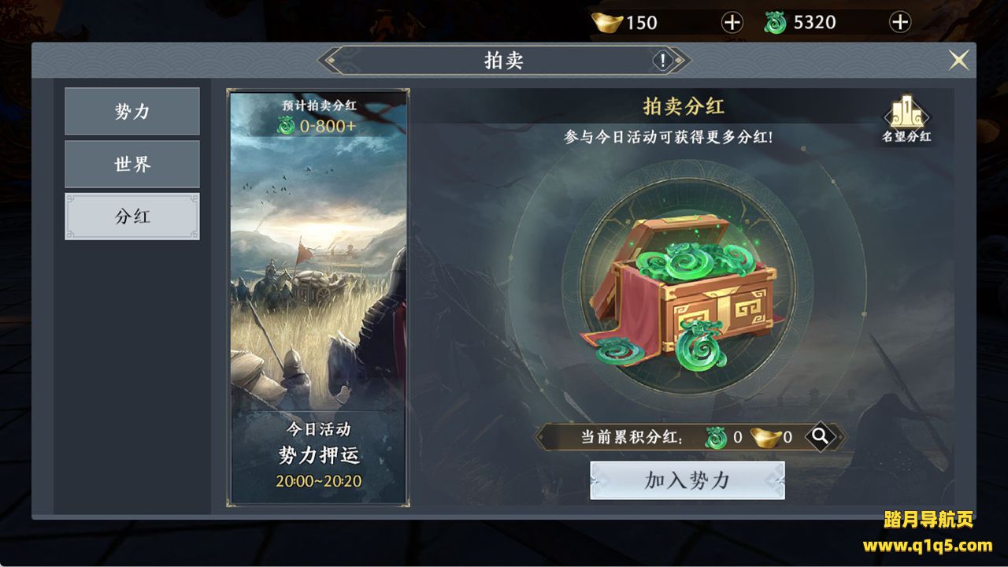Open the exclamation info icon beside 拍卖 title
Screen dimensions: 1008x567
(x=663, y=61)
